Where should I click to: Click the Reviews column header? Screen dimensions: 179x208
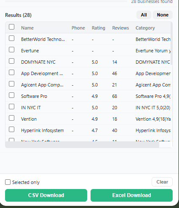click(120, 28)
